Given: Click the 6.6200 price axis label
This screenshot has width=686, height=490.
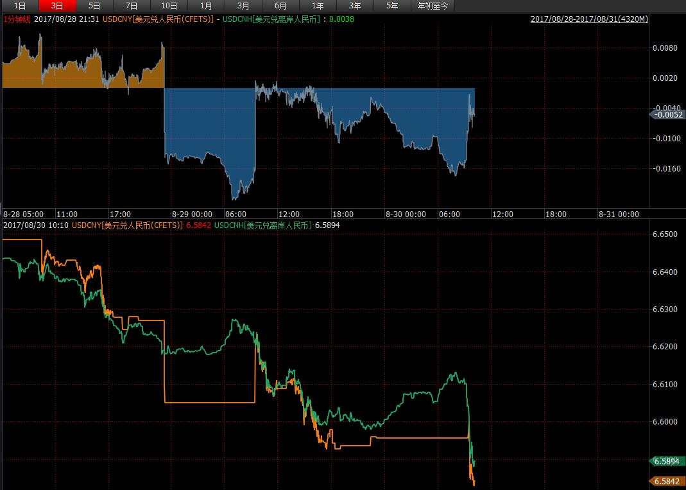Looking at the screenshot, I should pyautogui.click(x=665, y=347).
